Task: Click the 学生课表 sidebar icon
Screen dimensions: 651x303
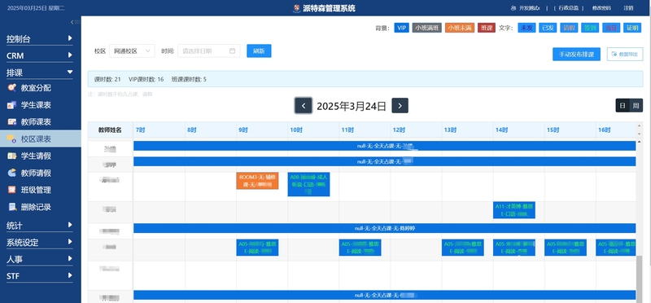Action: 12,105
